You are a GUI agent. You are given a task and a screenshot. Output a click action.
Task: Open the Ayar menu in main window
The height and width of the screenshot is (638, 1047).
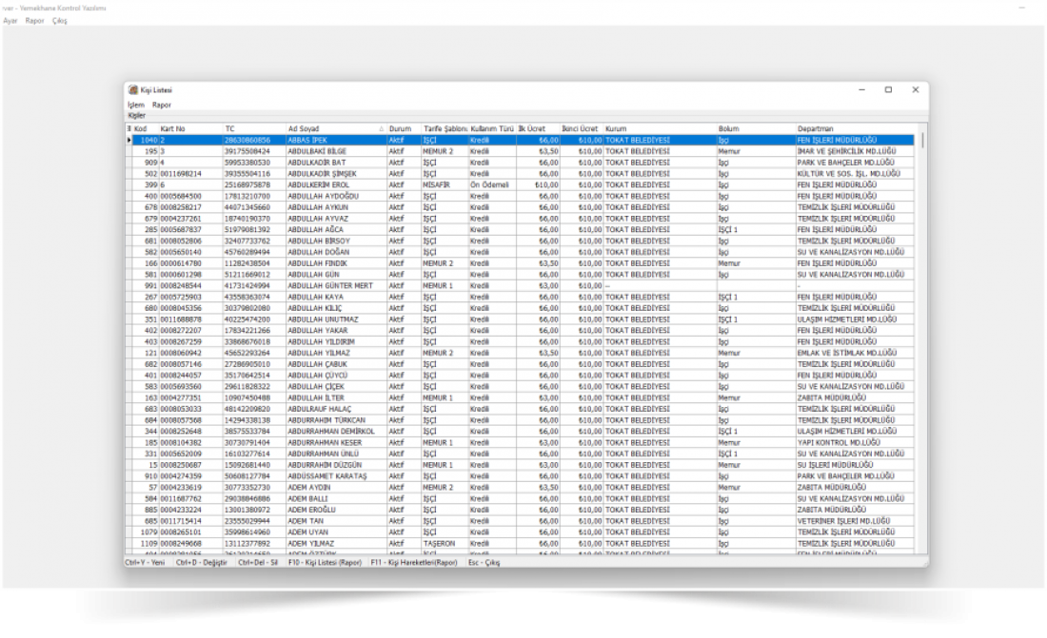[x=11, y=21]
